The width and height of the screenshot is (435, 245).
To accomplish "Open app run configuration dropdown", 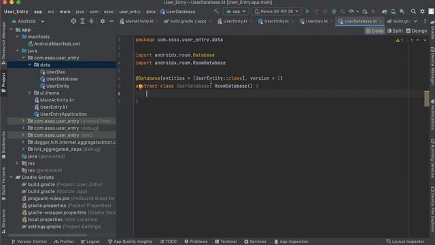I will point(236,12).
